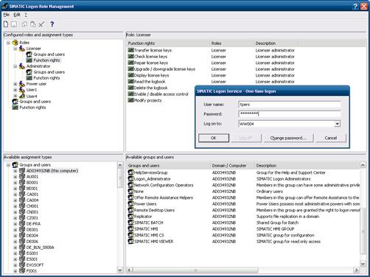Image resolution: width=370 pixels, height=277 pixels.
Task: Select Upgrade / downgrade license keys row
Action: pyautogui.click(x=212, y=69)
